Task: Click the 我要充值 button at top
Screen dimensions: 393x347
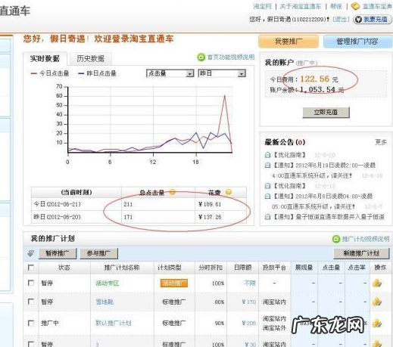Action: 373,20
